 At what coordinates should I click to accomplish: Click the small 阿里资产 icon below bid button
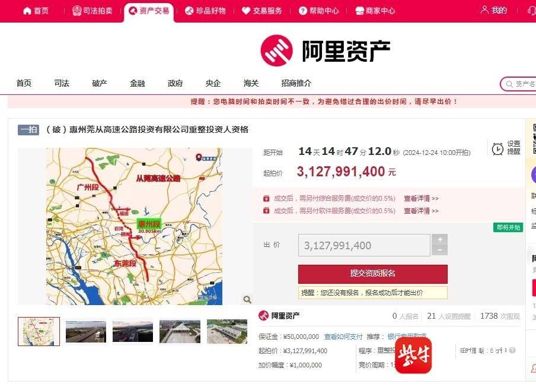click(264, 316)
